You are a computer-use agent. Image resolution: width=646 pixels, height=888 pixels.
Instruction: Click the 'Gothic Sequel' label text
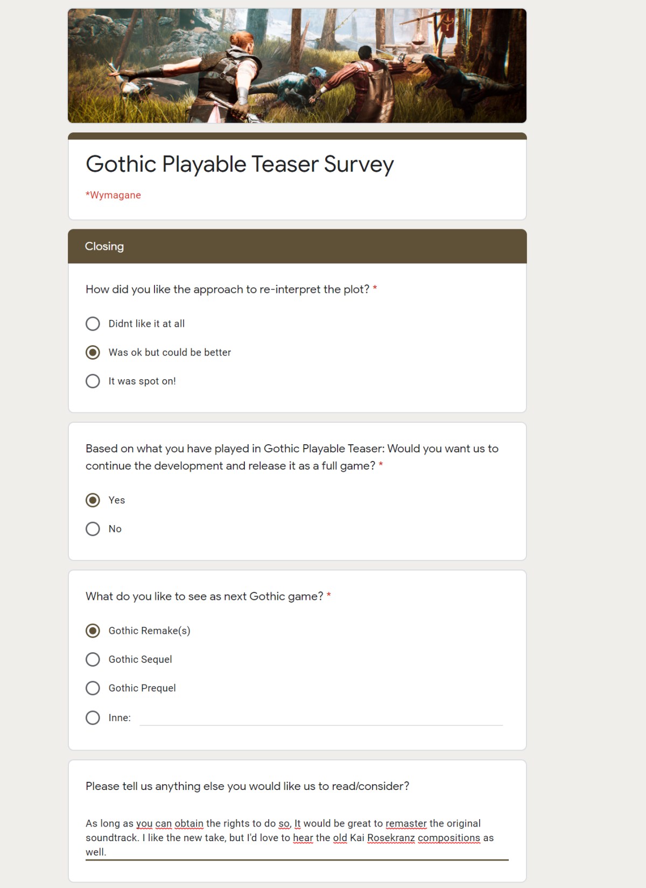click(x=140, y=660)
